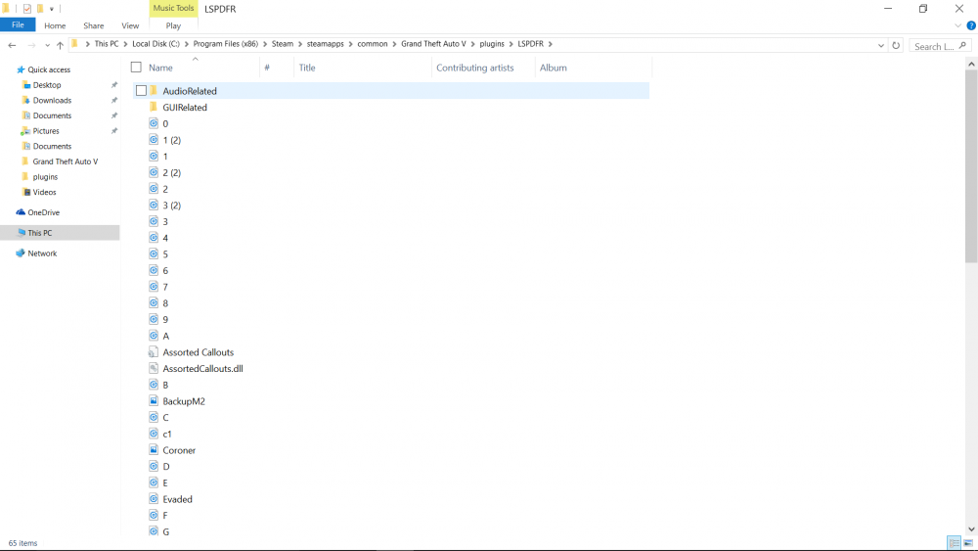
Task: Expand the chevron after common in the path
Action: (394, 44)
